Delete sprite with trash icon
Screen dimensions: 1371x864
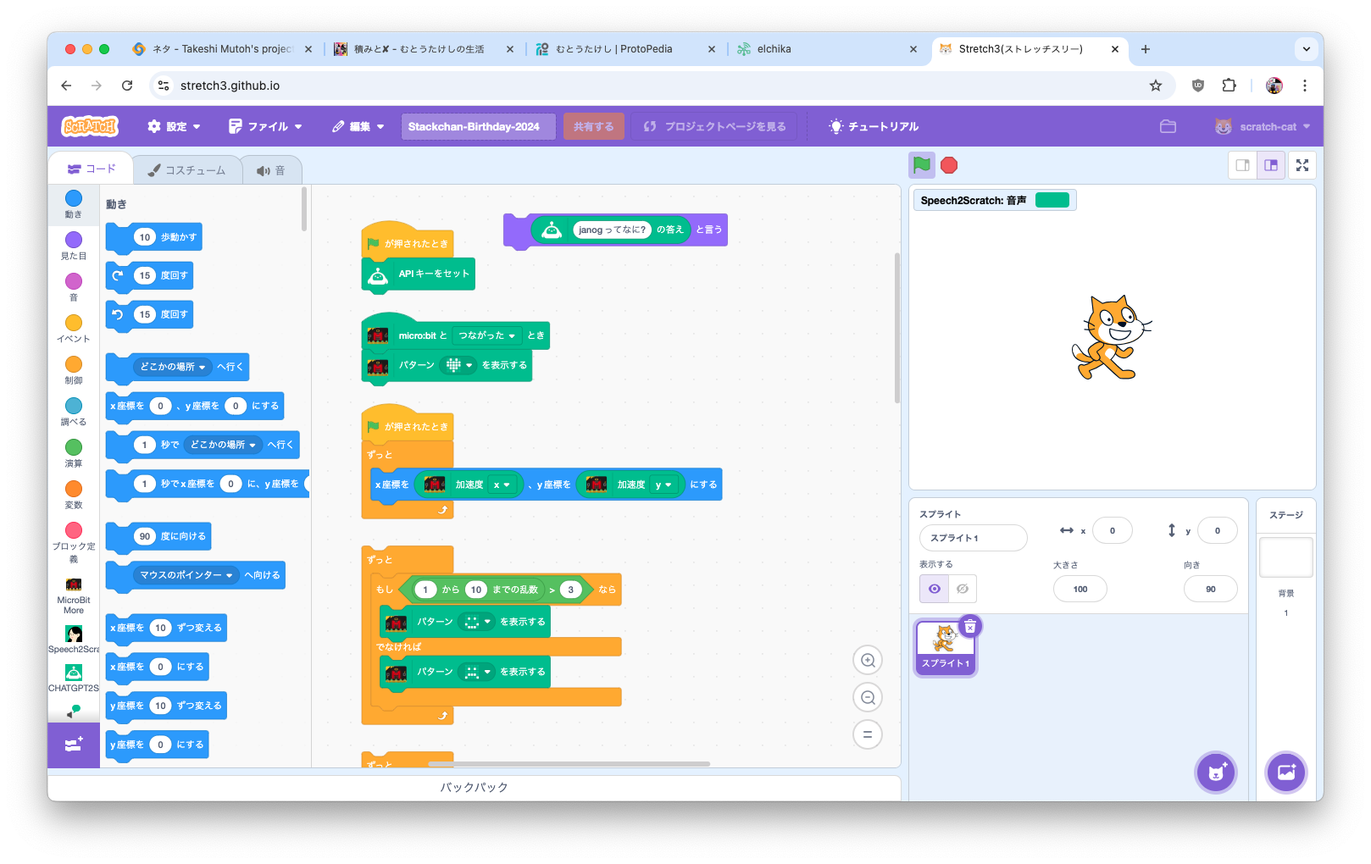970,626
